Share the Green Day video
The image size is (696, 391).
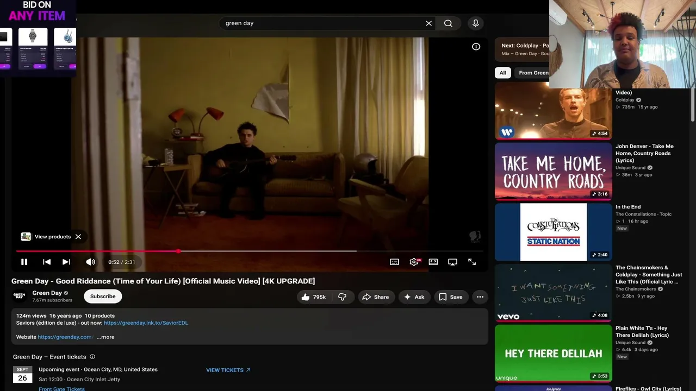(x=376, y=297)
